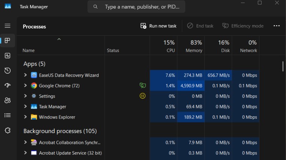The width and height of the screenshot is (286, 160).
Task: Open the Services puzzle icon in sidebar
Action: (8, 130)
